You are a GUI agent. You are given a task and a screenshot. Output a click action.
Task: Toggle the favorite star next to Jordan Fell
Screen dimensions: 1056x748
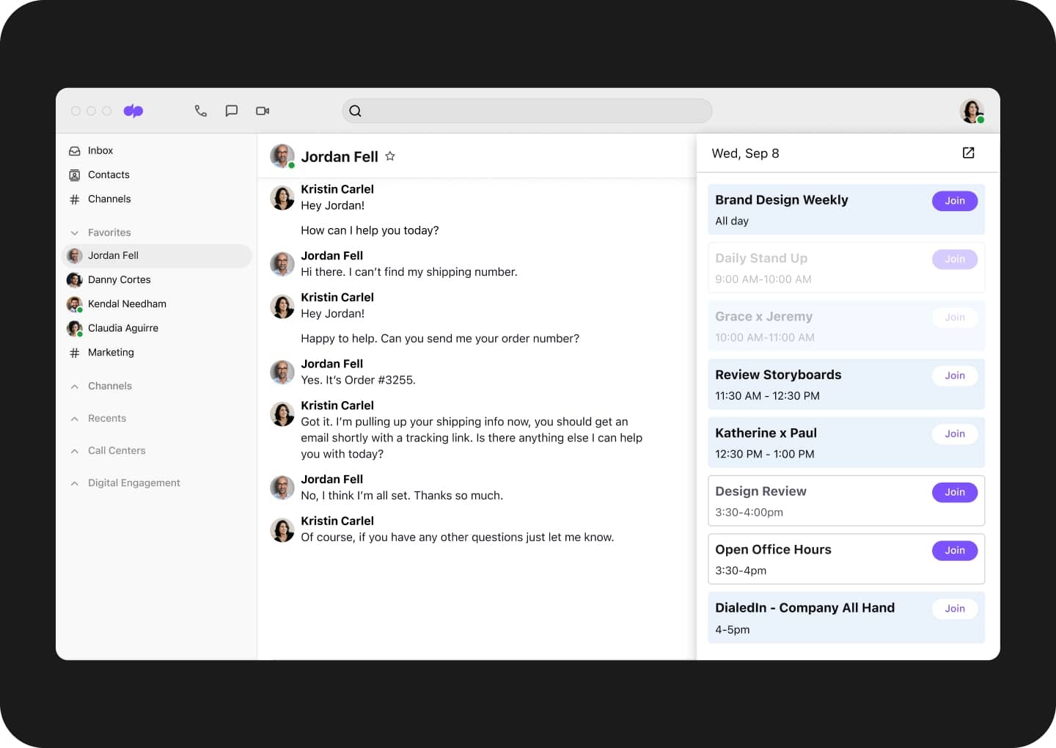pyautogui.click(x=390, y=156)
